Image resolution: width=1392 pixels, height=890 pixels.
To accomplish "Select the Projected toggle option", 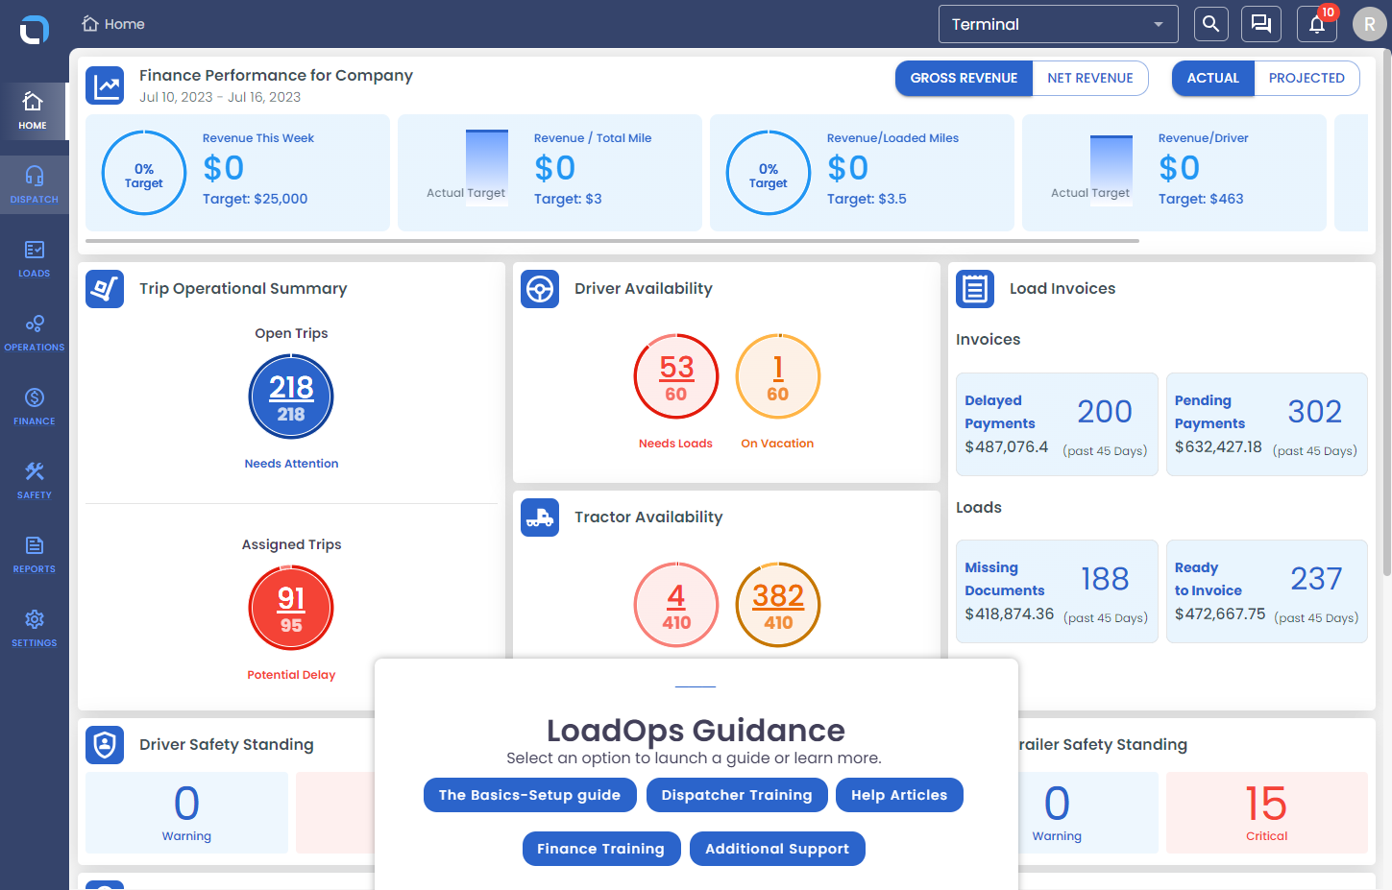I will (x=1307, y=79).
